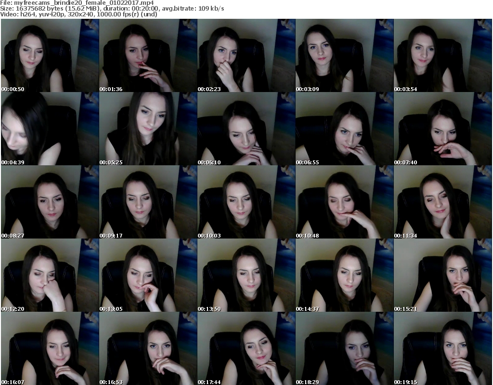Select the thumbnail timestamped 00:17:44

click(246, 348)
